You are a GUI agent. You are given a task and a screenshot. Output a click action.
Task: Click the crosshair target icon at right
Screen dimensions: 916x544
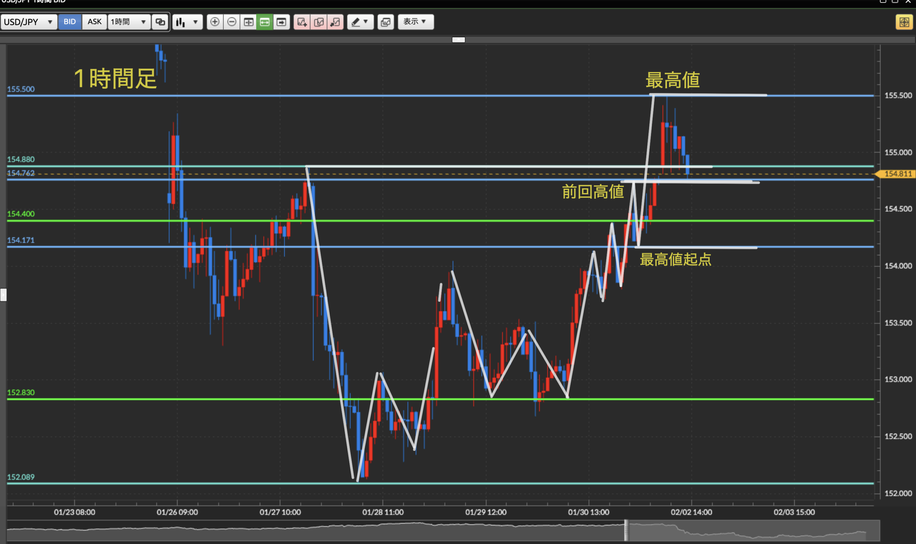click(x=904, y=22)
